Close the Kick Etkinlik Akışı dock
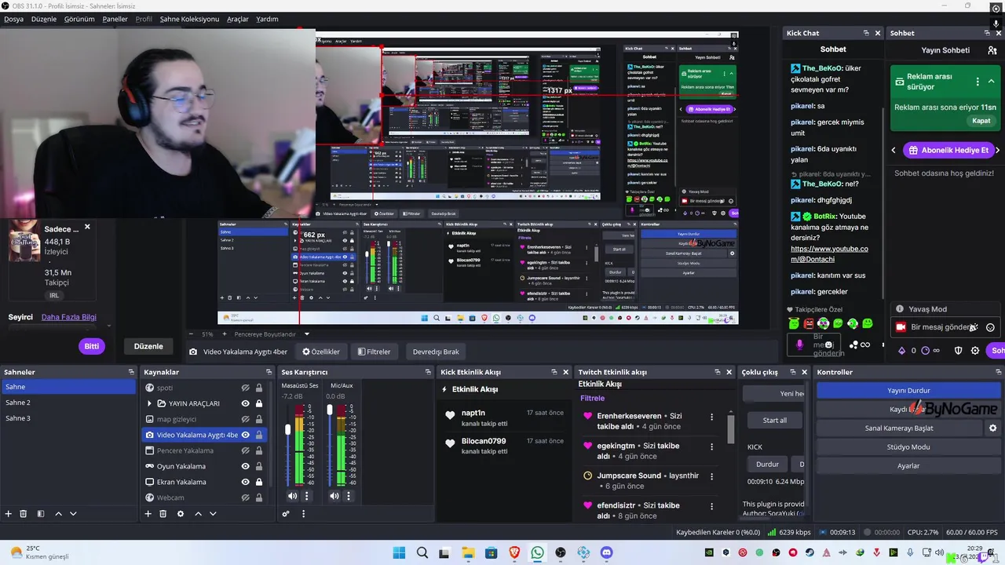Screen dimensions: 1005x565 [565, 372]
